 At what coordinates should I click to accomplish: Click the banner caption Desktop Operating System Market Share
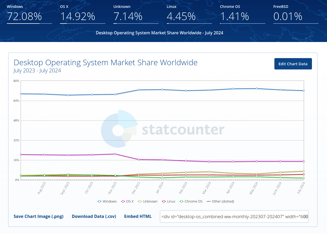159,33
